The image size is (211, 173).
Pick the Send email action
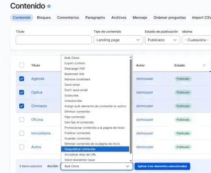coord(95,85)
